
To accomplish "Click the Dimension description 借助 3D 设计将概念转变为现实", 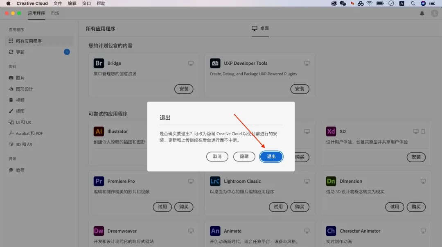I will [355, 192].
